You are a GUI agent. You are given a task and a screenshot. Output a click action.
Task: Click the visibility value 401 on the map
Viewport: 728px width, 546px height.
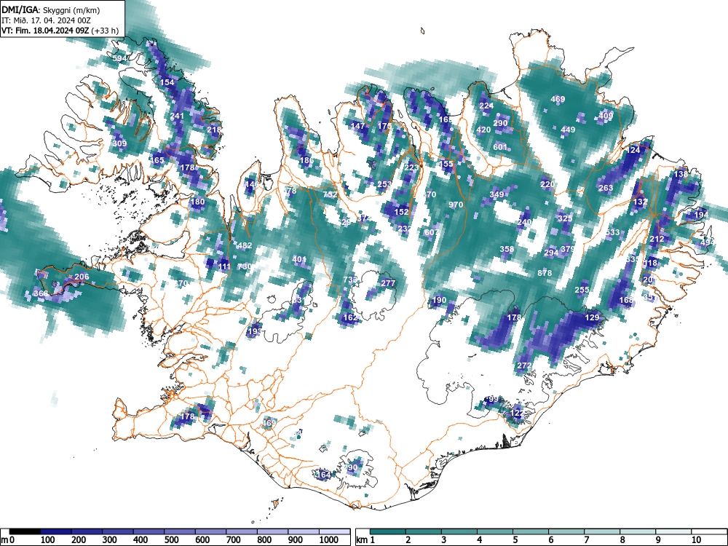click(x=299, y=260)
